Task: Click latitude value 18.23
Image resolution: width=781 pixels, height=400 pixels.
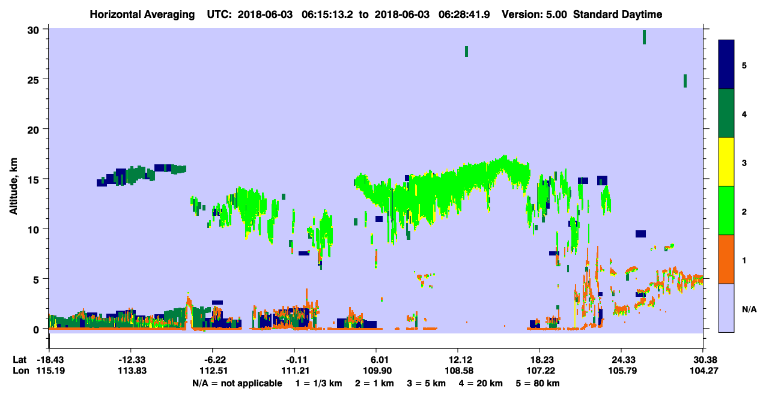Action: (x=539, y=359)
